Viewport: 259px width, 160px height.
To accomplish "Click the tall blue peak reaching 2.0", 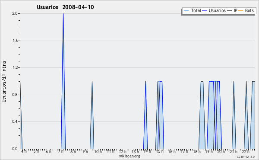I will tap(63, 81).
